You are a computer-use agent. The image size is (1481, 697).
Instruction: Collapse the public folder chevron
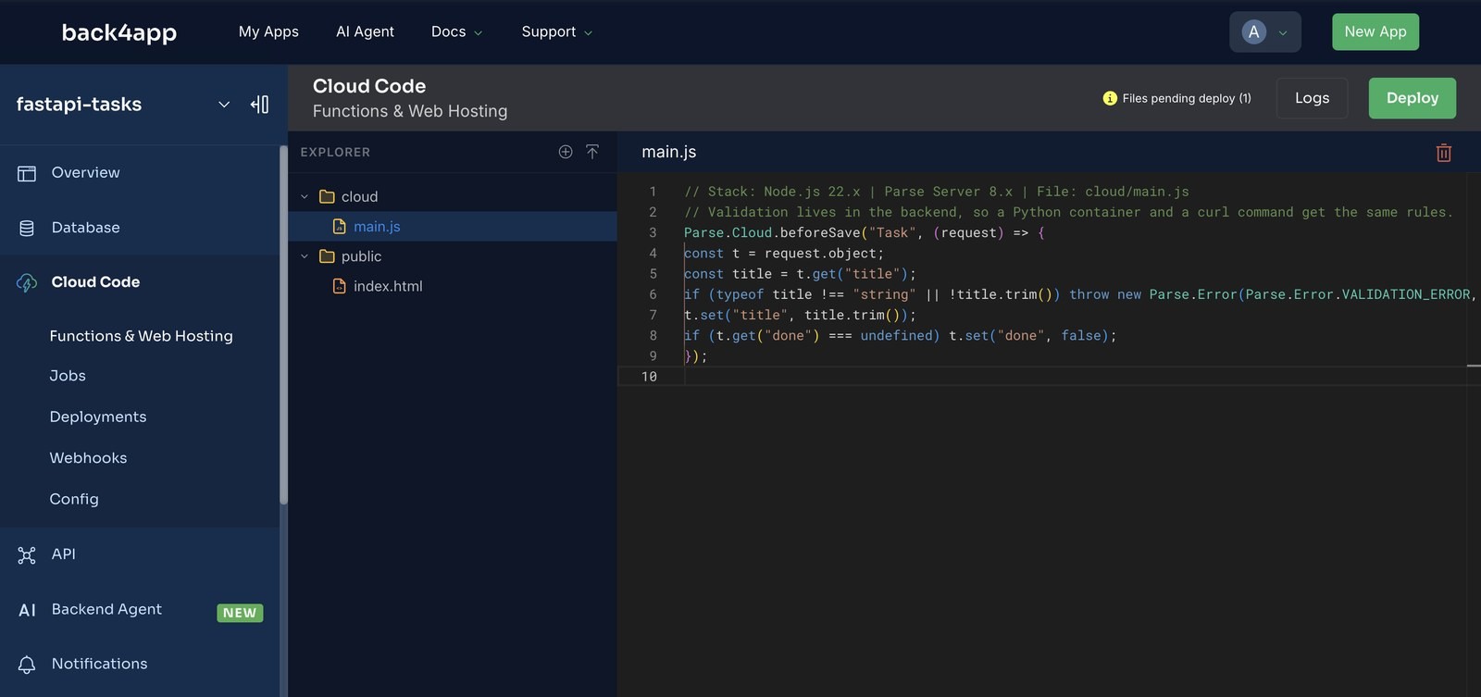(x=305, y=256)
